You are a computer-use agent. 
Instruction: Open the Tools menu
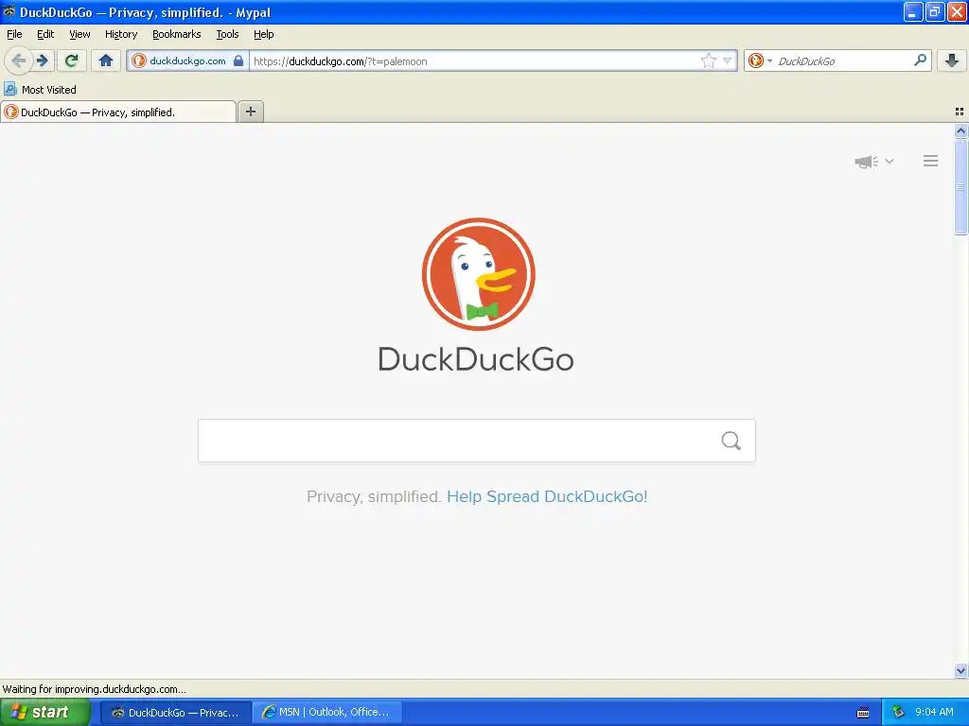point(227,34)
